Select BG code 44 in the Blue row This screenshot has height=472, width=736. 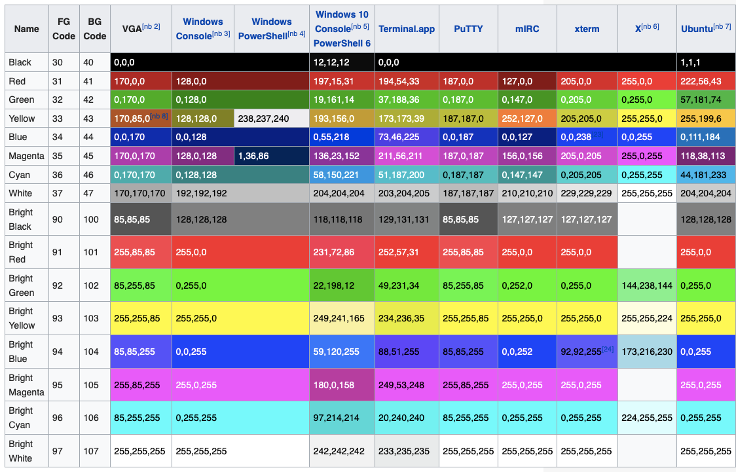coord(95,137)
